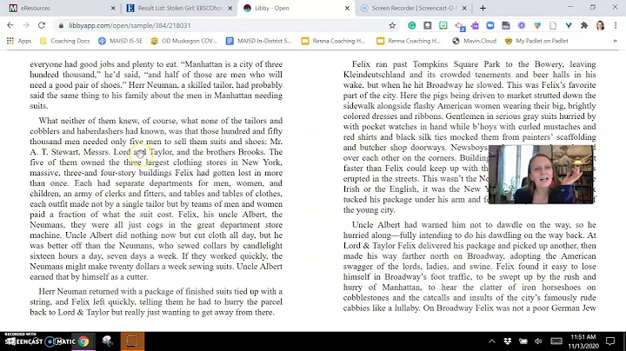Viewport: 626px width, 351px height.
Task: Open the battery status tray icon
Action: 523,341
